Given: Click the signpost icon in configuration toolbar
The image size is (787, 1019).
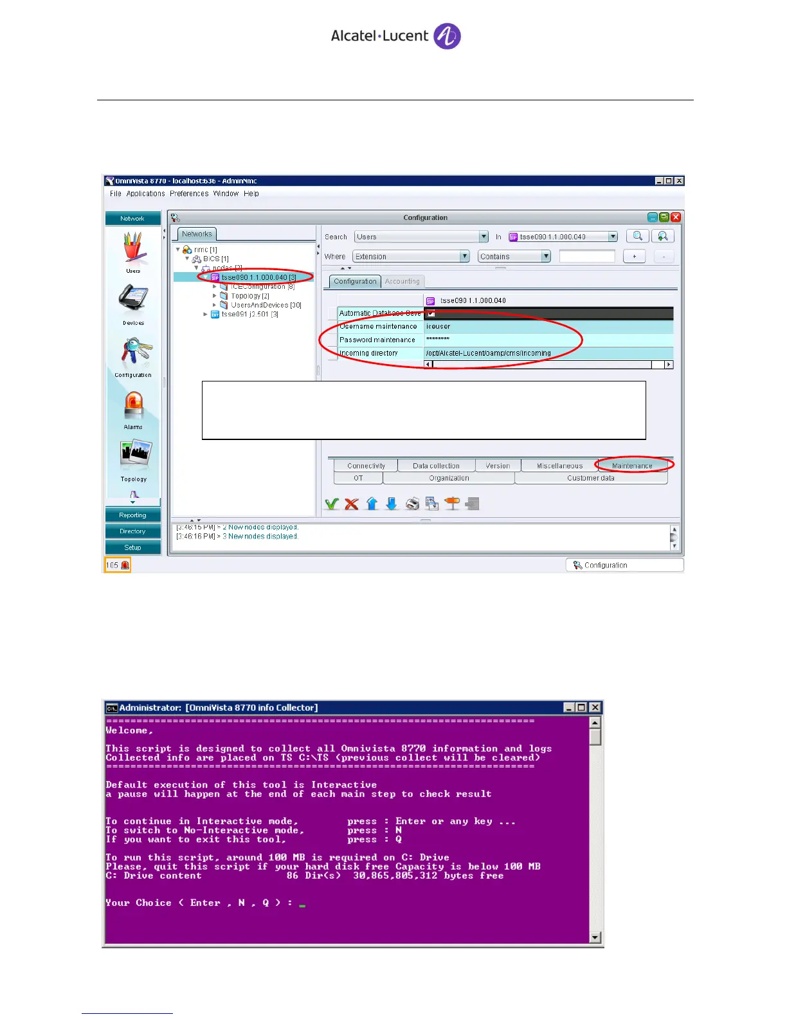Looking at the screenshot, I should [x=452, y=504].
